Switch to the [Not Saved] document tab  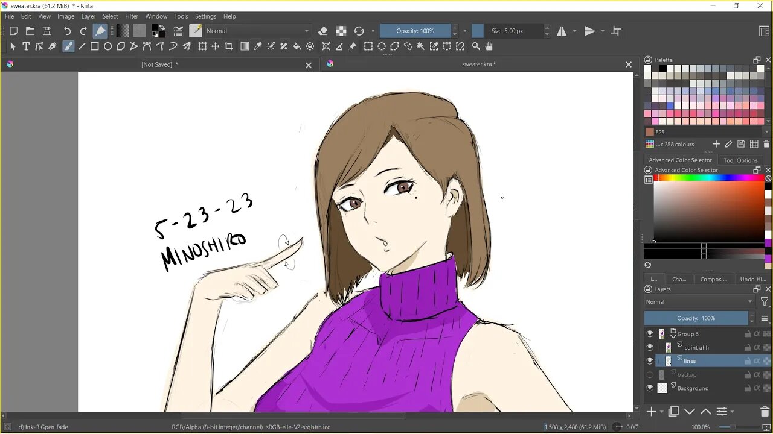point(159,64)
